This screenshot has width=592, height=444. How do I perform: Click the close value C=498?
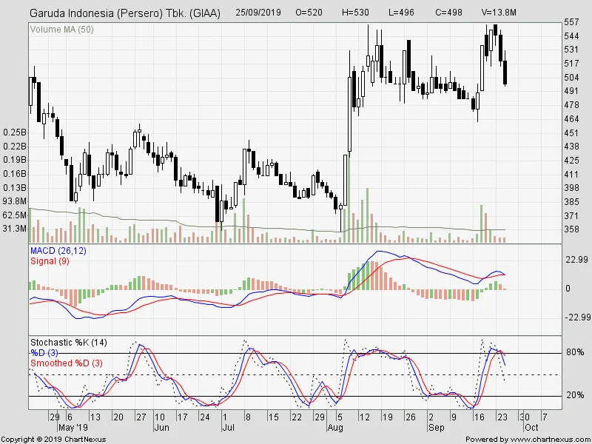[448, 13]
